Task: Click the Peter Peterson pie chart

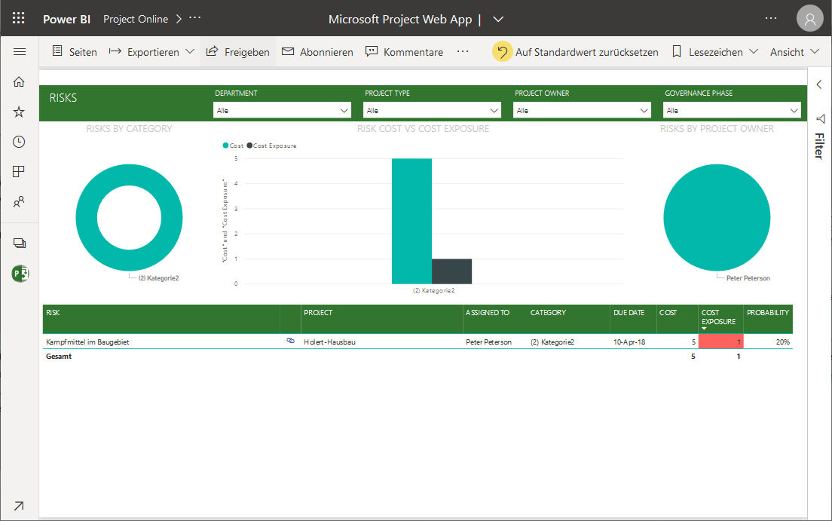Action: point(717,217)
